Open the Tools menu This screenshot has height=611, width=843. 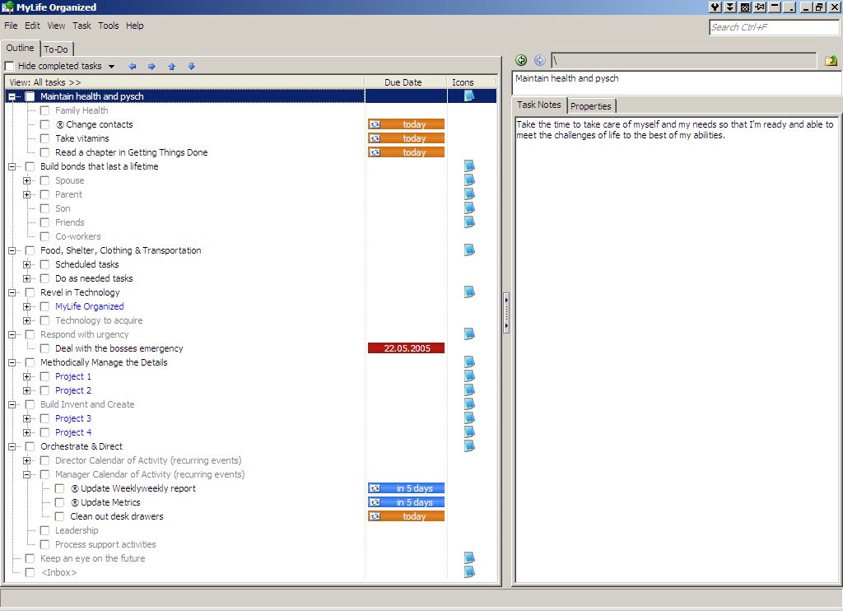(108, 26)
